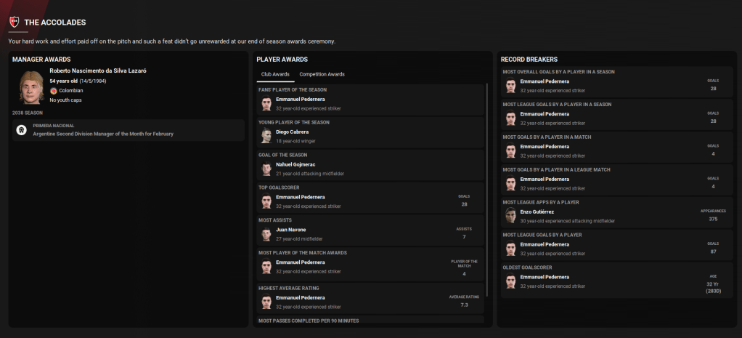Click Pedernera's portrait under Oldest Goalscorer

point(511,281)
